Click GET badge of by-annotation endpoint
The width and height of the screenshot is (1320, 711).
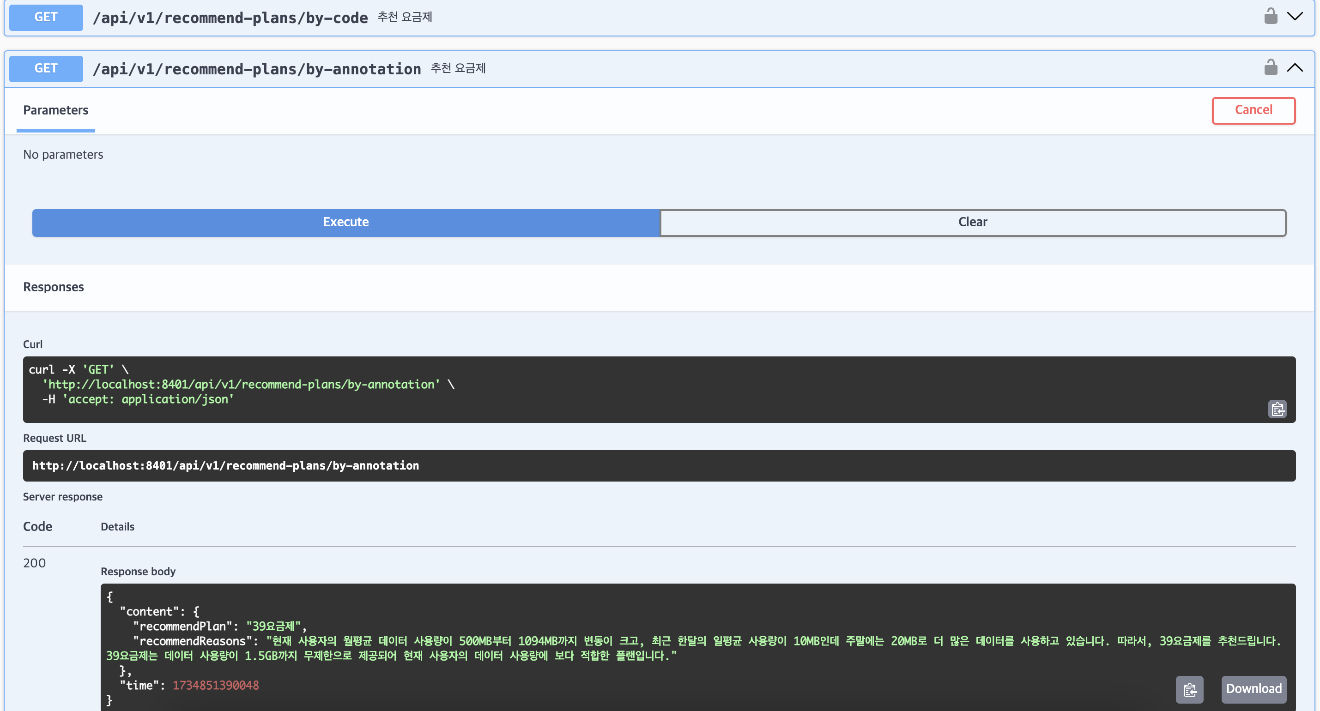click(x=46, y=69)
